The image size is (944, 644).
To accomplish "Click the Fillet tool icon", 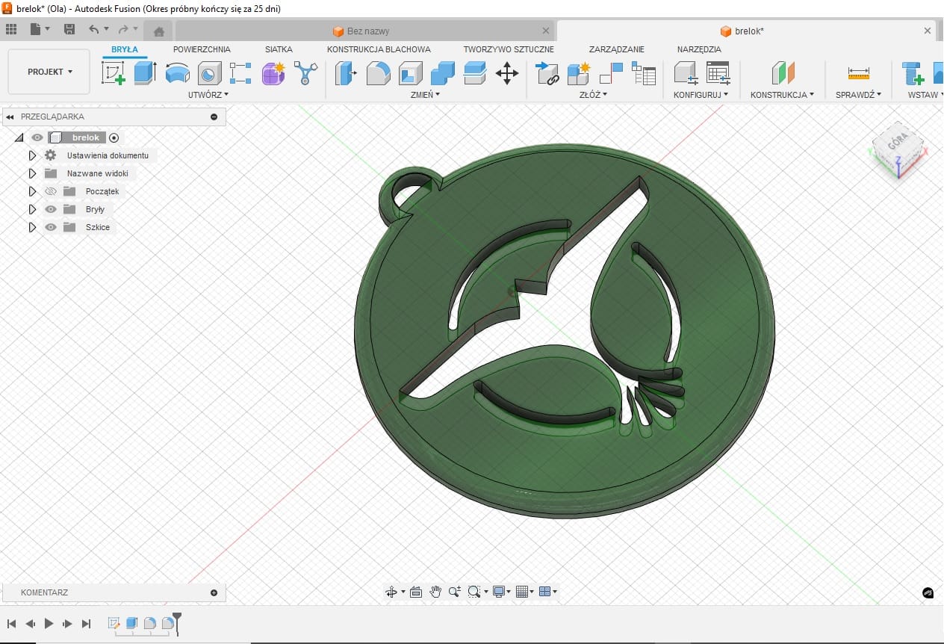I will pos(378,73).
